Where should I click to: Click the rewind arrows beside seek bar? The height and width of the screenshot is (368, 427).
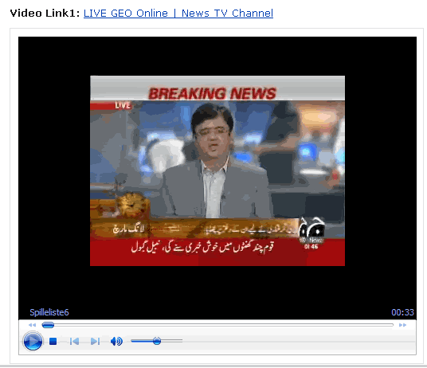[32, 325]
